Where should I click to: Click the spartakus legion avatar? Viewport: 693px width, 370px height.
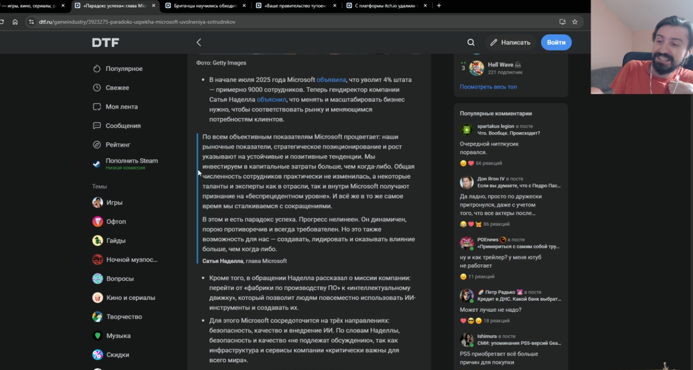(467, 130)
